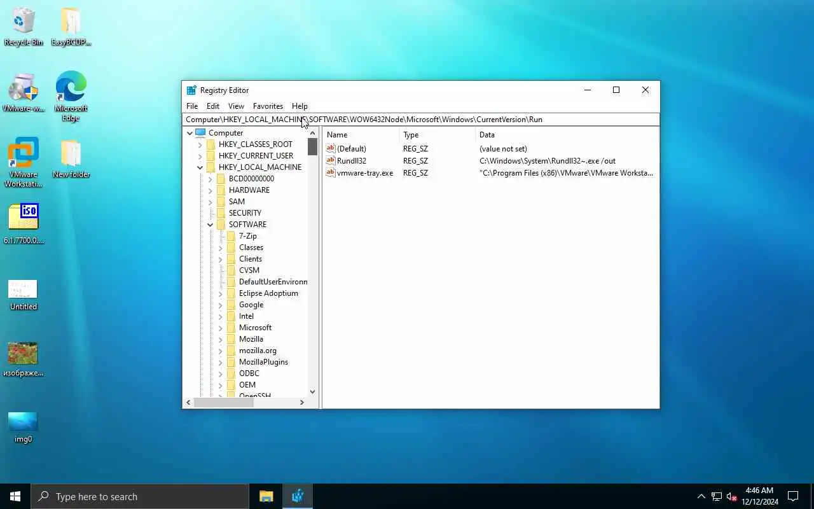This screenshot has height=509, width=814.
Task: Click the tree scroll down arrow
Action: [312, 392]
